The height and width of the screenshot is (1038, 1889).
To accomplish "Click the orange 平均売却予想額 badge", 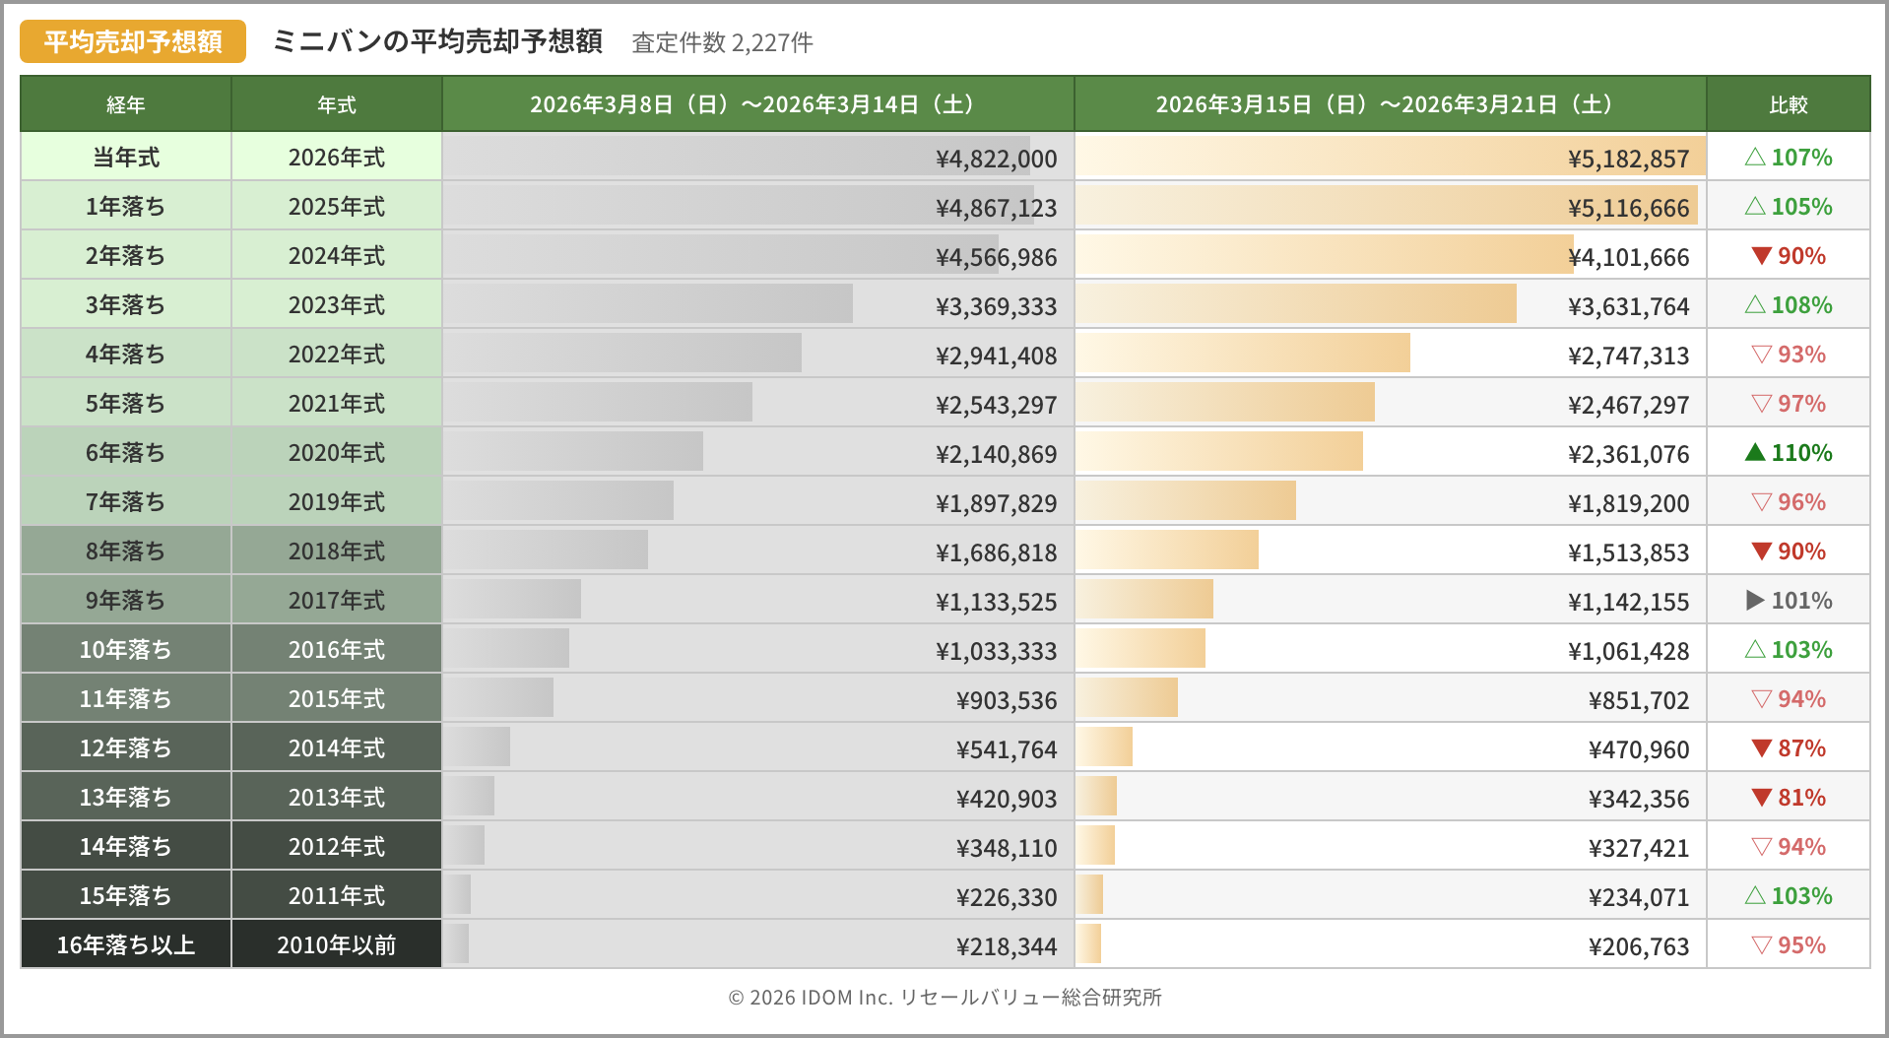I will [133, 41].
